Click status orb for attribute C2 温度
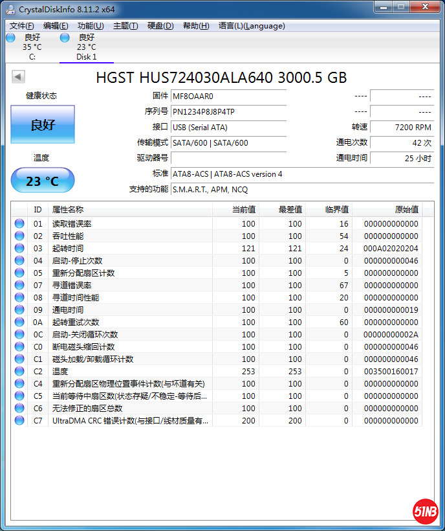The width and height of the screenshot is (445, 531). pos(19,372)
